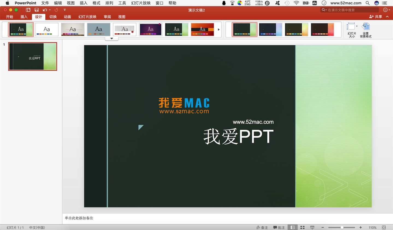Open the 开始 ribbon tab
Image resolution: width=393 pixels, height=230 pixels.
point(10,17)
